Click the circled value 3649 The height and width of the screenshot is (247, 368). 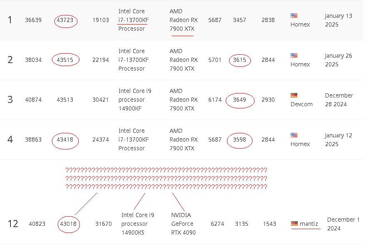(240, 100)
